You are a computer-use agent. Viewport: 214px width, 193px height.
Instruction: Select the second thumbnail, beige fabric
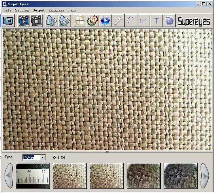[x=70, y=176]
